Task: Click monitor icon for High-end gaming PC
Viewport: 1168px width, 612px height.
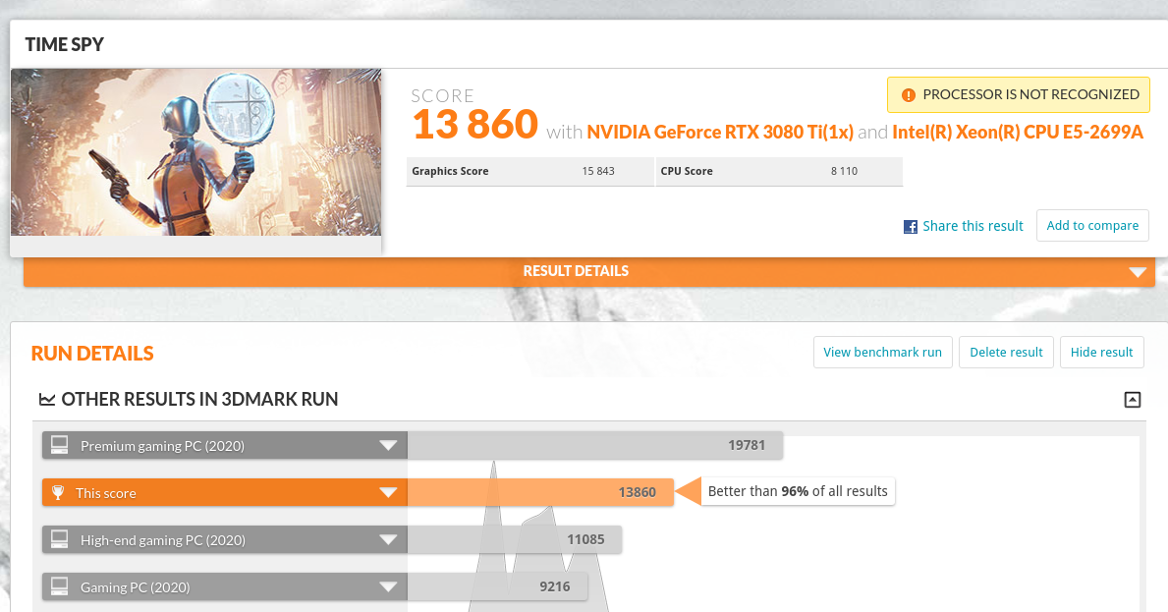Action: click(x=60, y=540)
